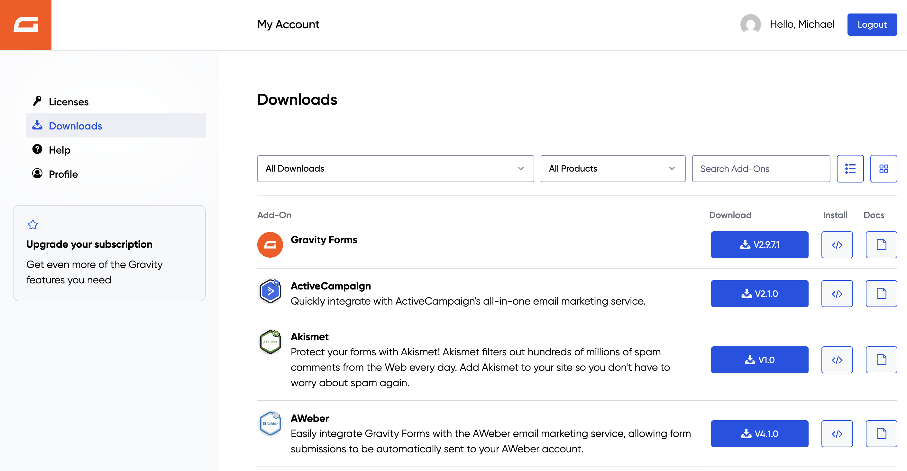The image size is (907, 471).
Task: Click the user avatar icon
Action: pyautogui.click(x=750, y=24)
